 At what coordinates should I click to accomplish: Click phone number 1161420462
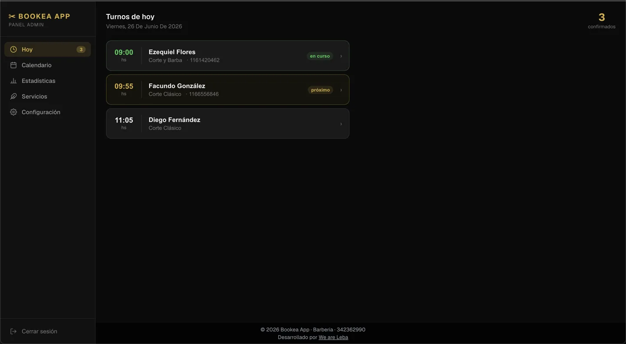(205, 60)
